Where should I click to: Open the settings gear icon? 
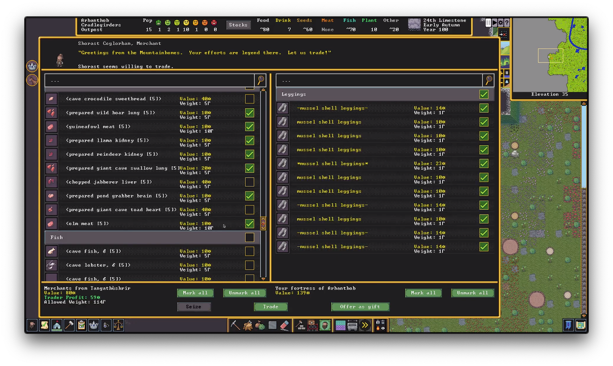click(501, 22)
